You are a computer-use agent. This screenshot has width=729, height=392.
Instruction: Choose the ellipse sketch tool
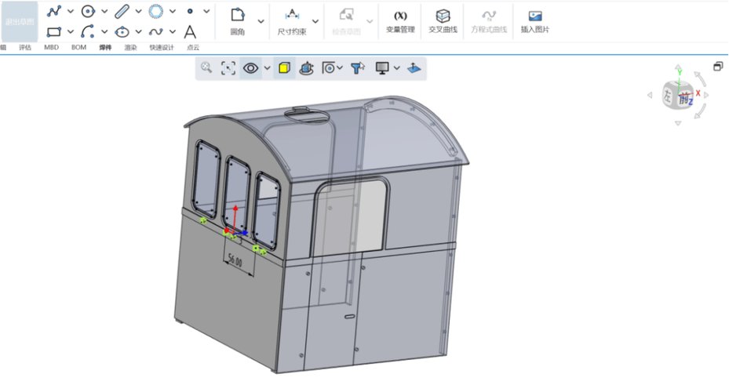pos(122,32)
